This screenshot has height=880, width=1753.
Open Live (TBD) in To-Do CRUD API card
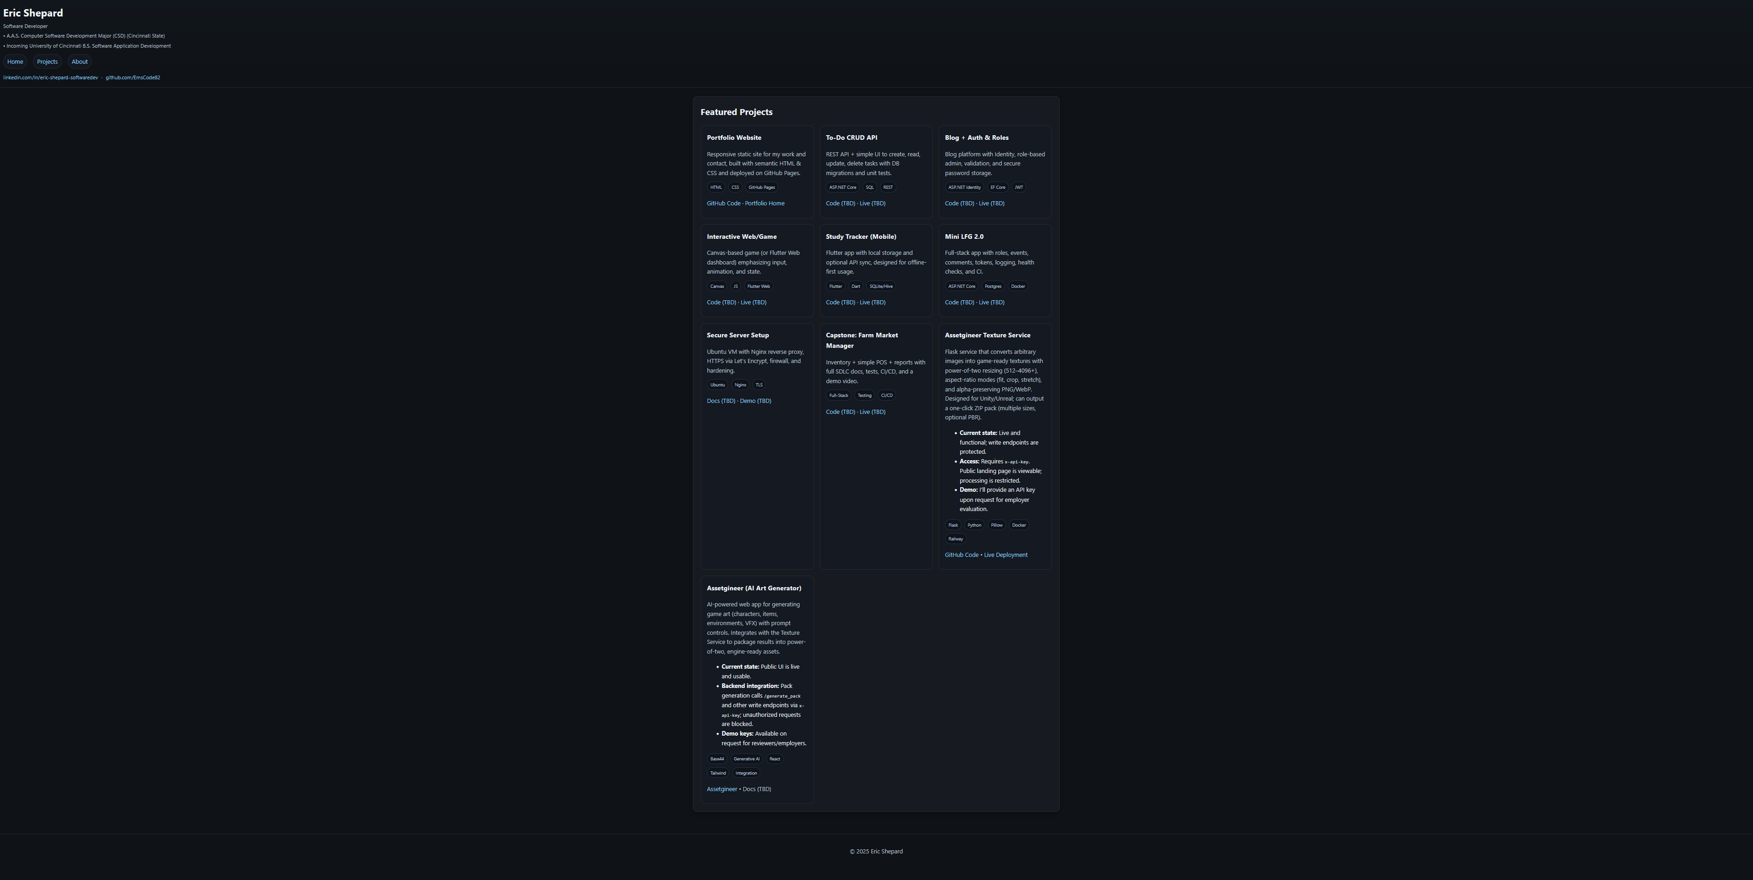873,203
